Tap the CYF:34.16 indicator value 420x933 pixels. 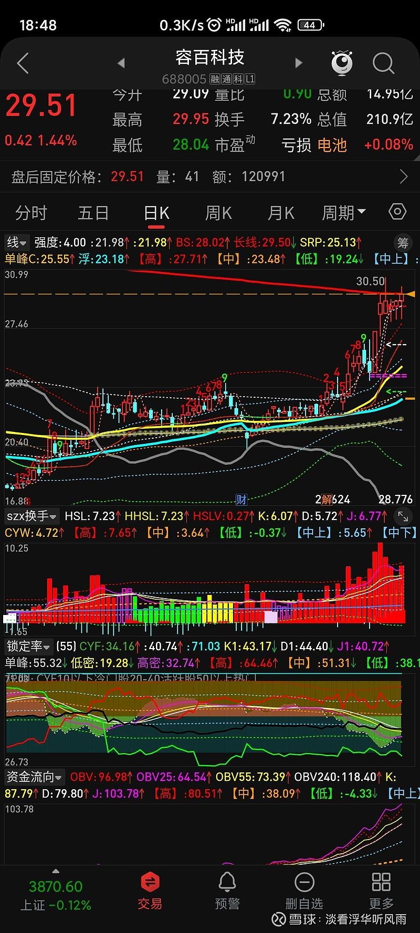pos(110,646)
